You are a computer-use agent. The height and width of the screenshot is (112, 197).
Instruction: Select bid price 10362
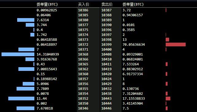(83, 69)
